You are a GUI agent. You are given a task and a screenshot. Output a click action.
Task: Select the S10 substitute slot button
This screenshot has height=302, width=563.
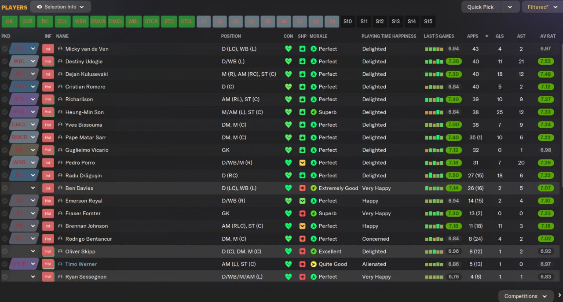point(347,21)
